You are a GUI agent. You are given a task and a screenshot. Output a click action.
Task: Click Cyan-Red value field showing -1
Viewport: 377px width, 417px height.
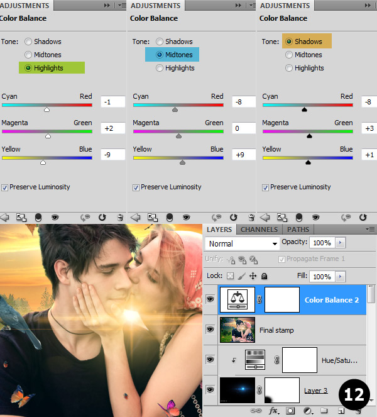click(x=112, y=102)
